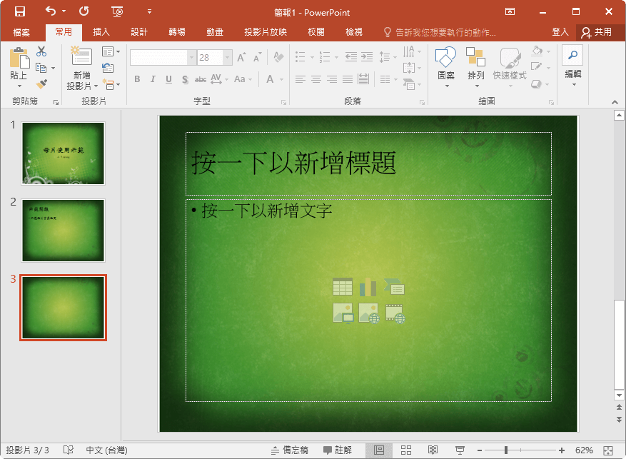This screenshot has width=626, height=459.
Task: Toggle normal view button in the status bar
Action: [379, 450]
